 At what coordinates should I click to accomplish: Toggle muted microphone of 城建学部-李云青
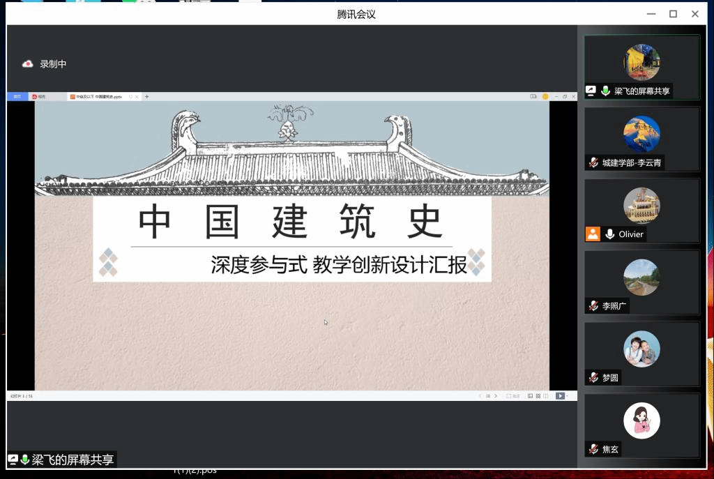[x=593, y=163]
